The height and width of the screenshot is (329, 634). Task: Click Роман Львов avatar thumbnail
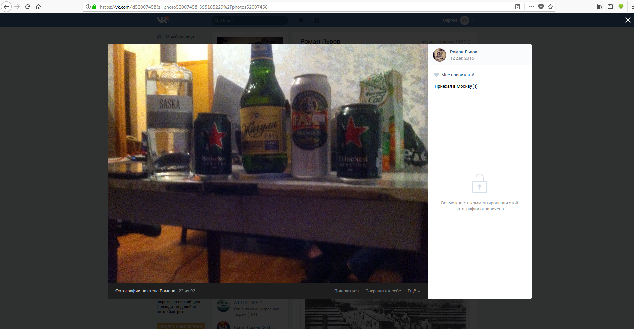point(440,55)
